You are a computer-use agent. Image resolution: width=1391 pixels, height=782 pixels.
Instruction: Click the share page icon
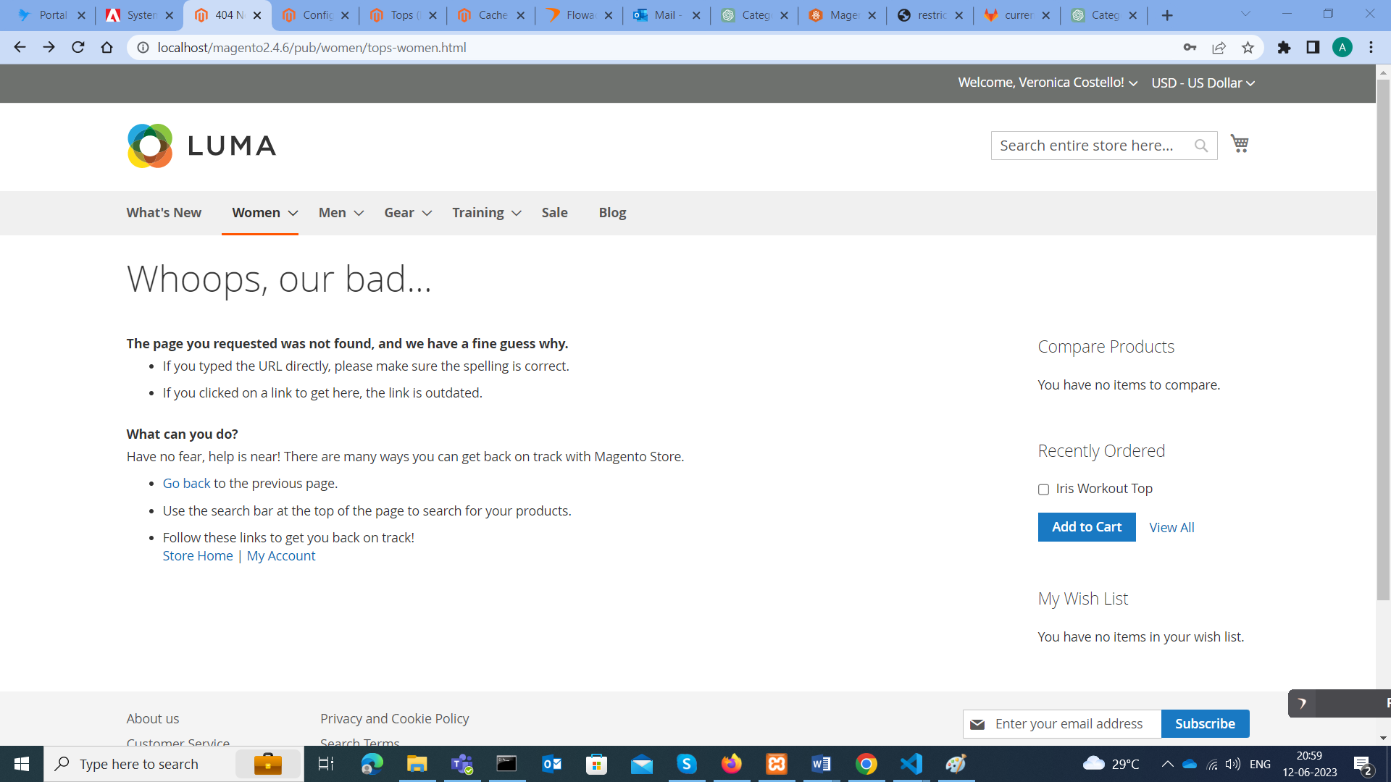coord(1219,48)
